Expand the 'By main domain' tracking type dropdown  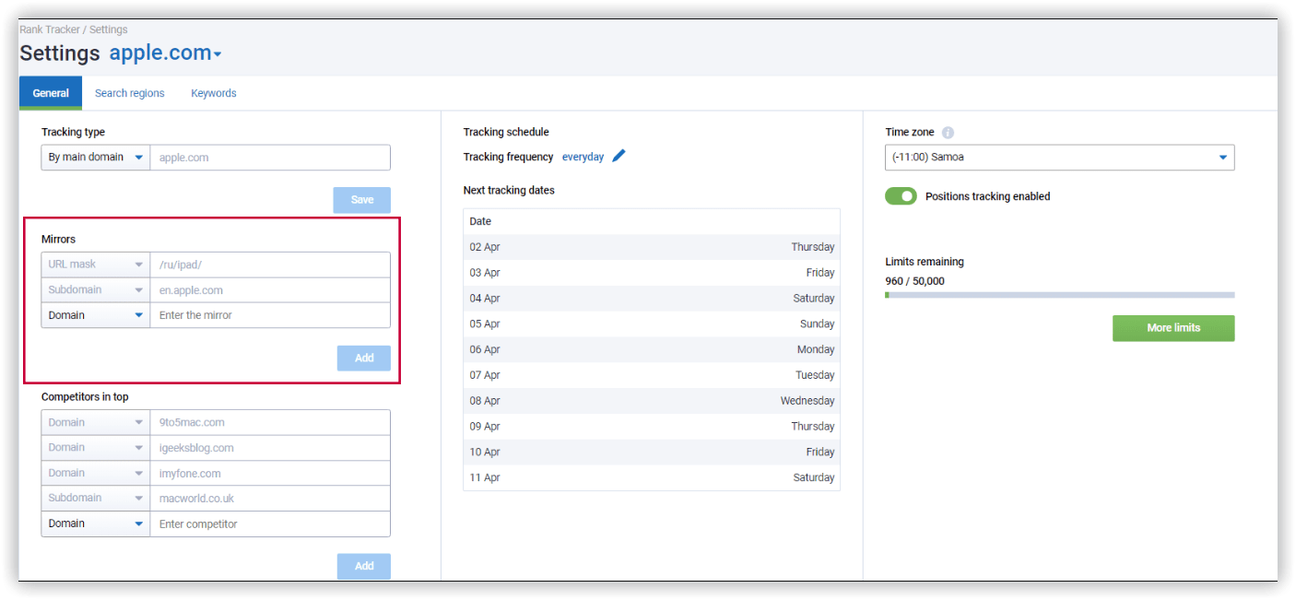(x=96, y=158)
